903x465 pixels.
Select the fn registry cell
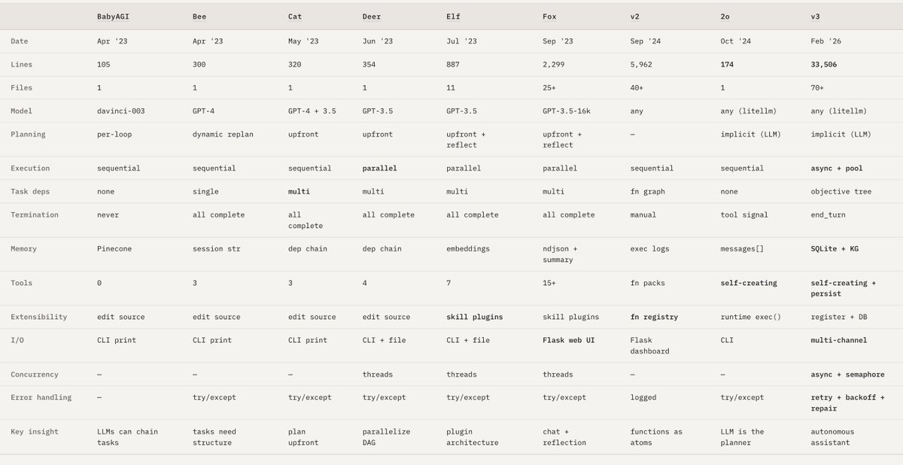[654, 317]
